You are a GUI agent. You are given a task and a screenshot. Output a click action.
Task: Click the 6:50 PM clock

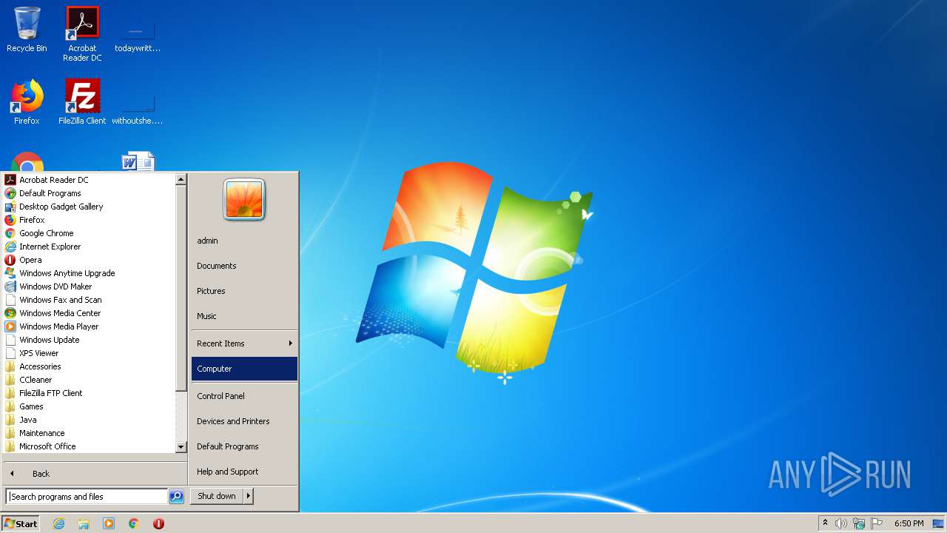[x=909, y=523]
